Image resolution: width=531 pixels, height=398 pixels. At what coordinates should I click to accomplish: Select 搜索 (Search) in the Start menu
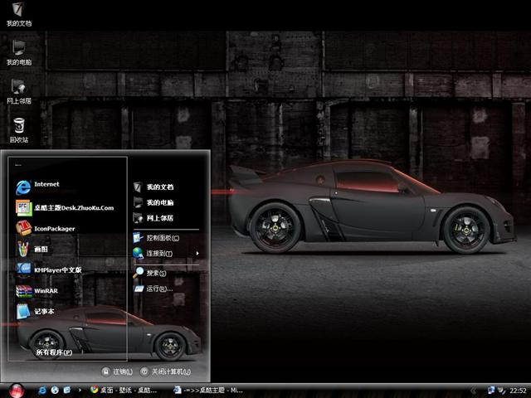coord(155,273)
